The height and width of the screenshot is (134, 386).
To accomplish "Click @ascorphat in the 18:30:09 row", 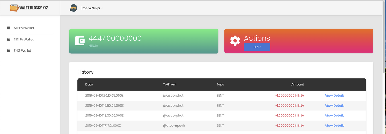I will [173, 116].
